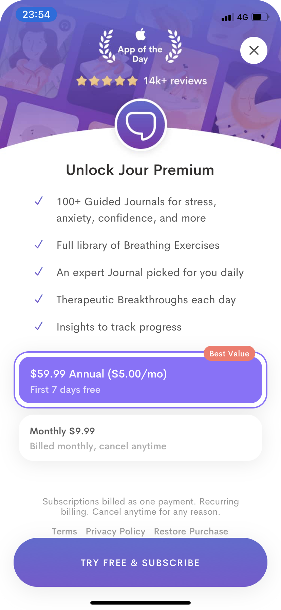Tap the Jour speech-bubble logo icon

(x=140, y=125)
